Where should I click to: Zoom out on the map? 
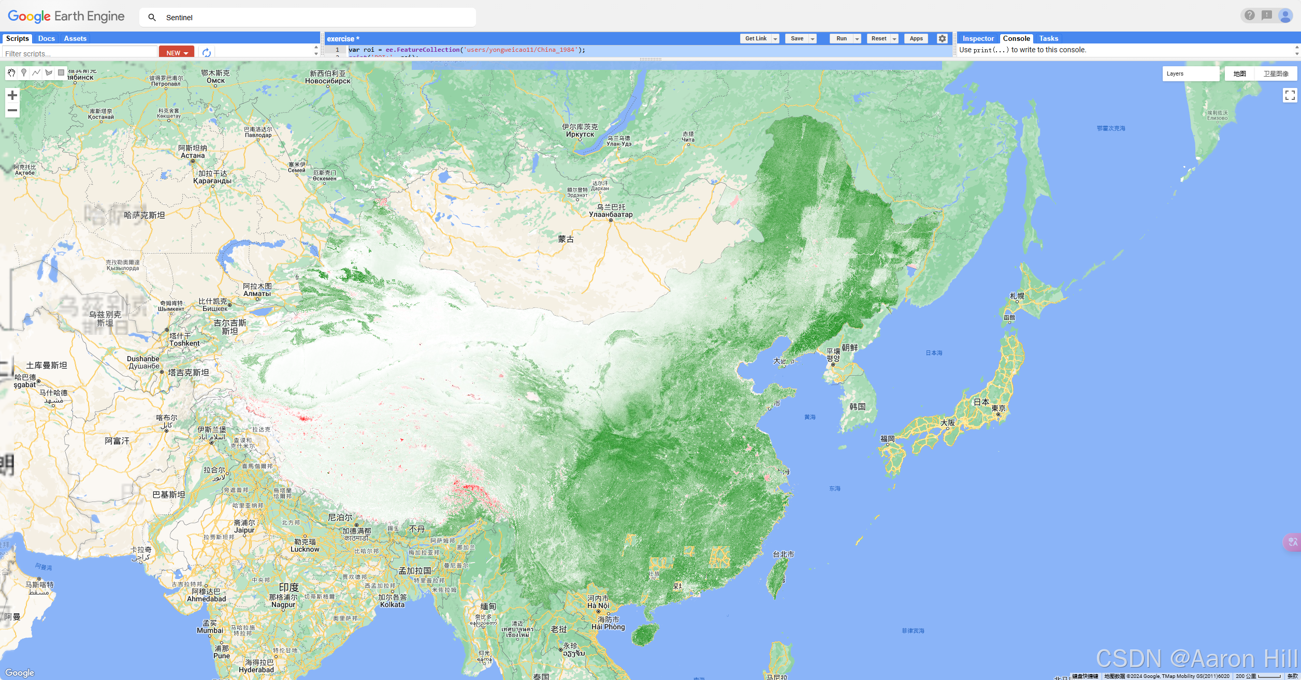tap(12, 110)
